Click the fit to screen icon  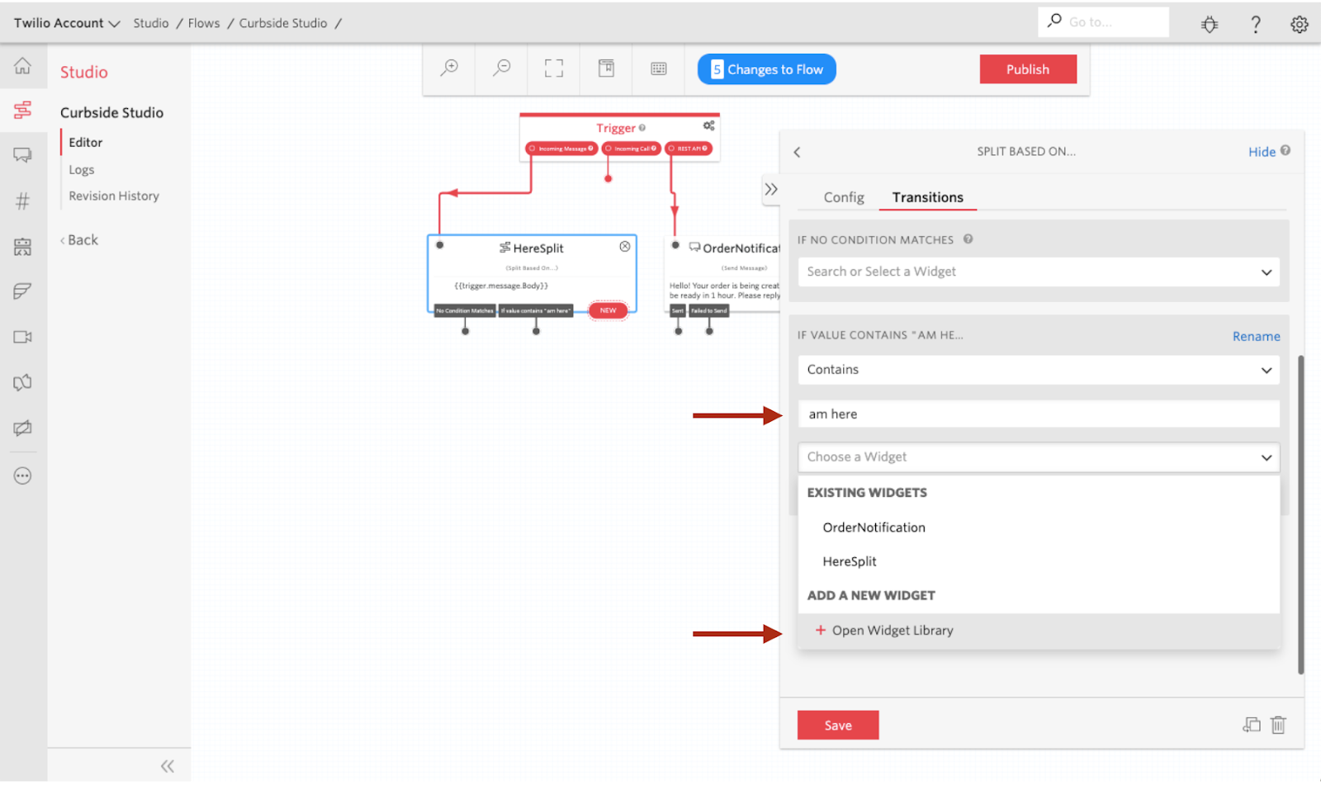click(x=554, y=69)
